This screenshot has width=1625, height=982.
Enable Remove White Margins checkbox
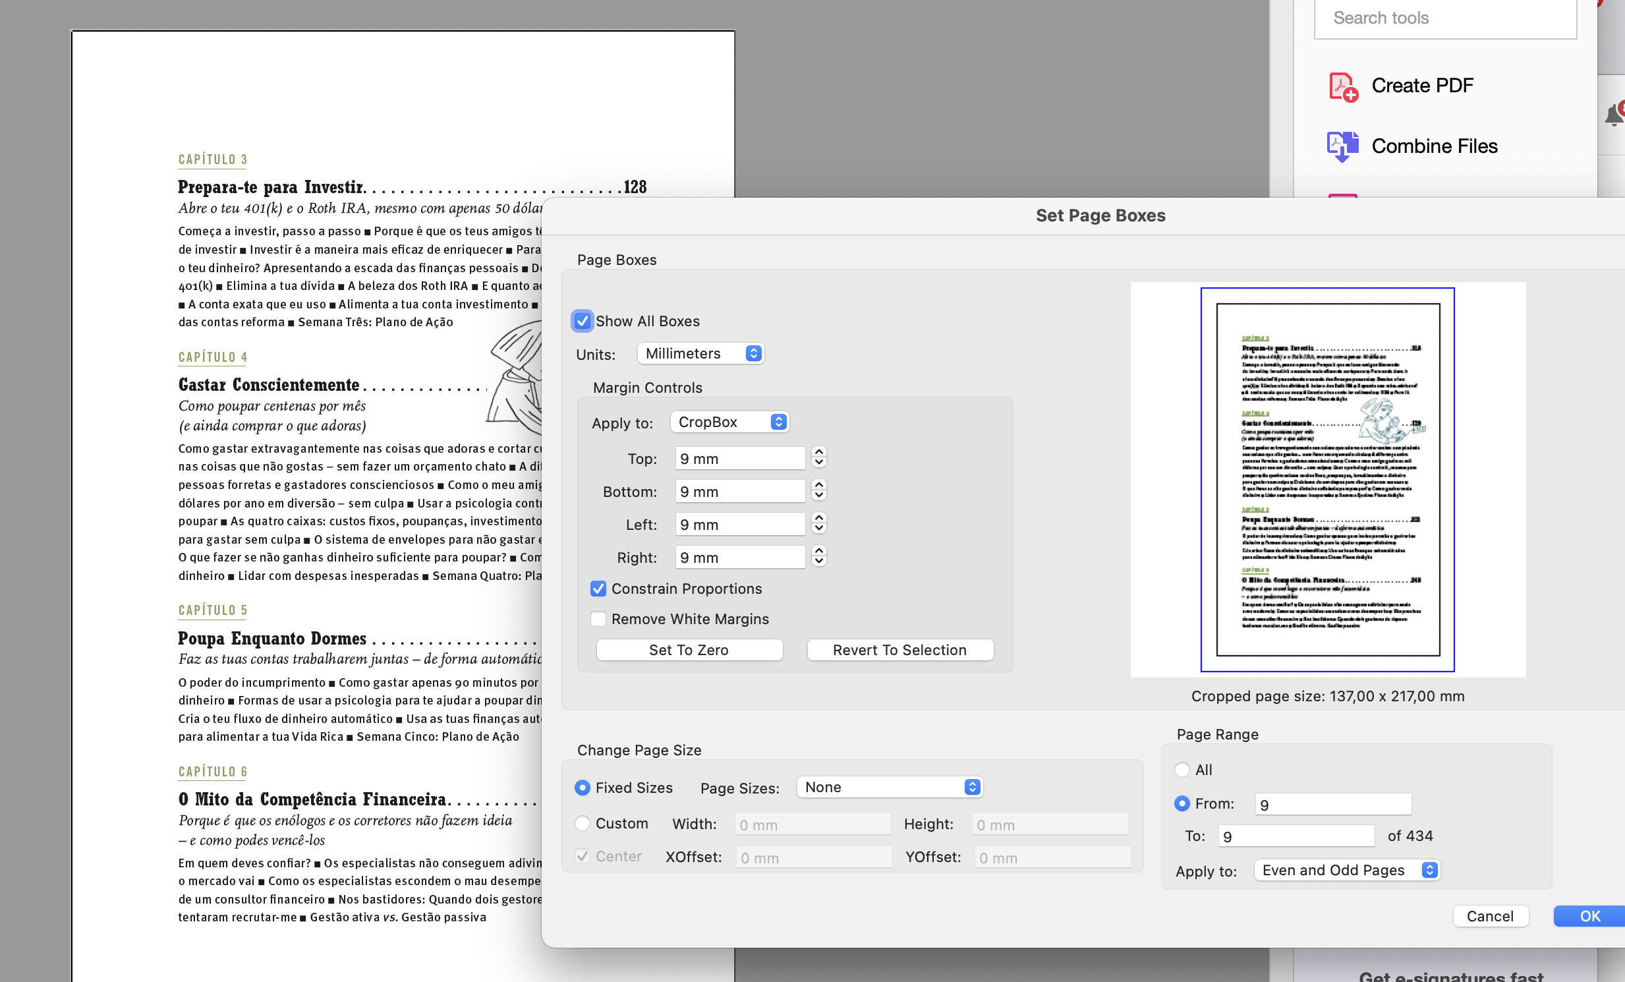click(598, 619)
